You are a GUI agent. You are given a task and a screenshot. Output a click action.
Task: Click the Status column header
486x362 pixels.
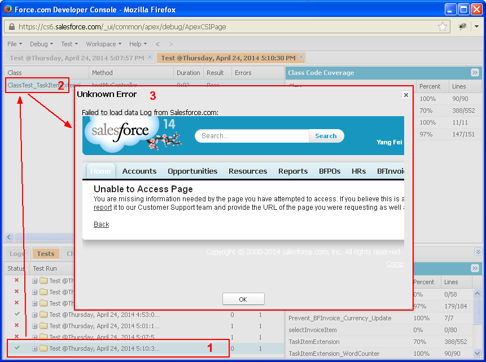[16, 268]
